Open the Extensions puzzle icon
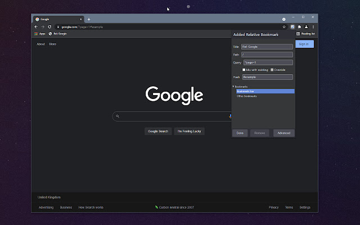360x225 pixels. point(299,27)
